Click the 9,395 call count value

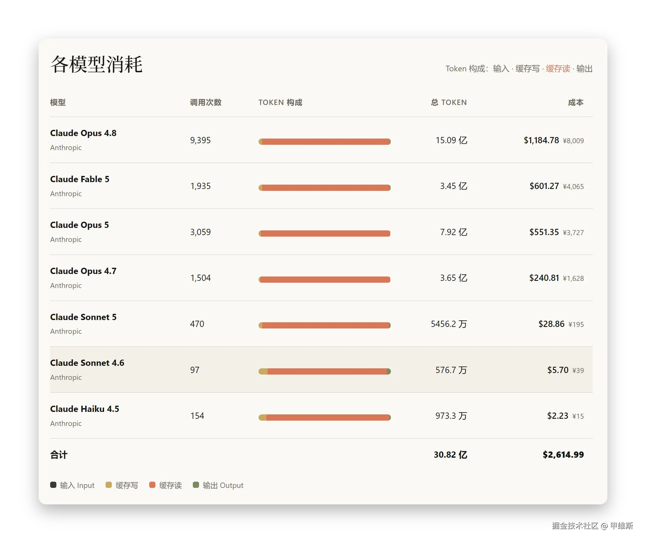[x=201, y=140]
